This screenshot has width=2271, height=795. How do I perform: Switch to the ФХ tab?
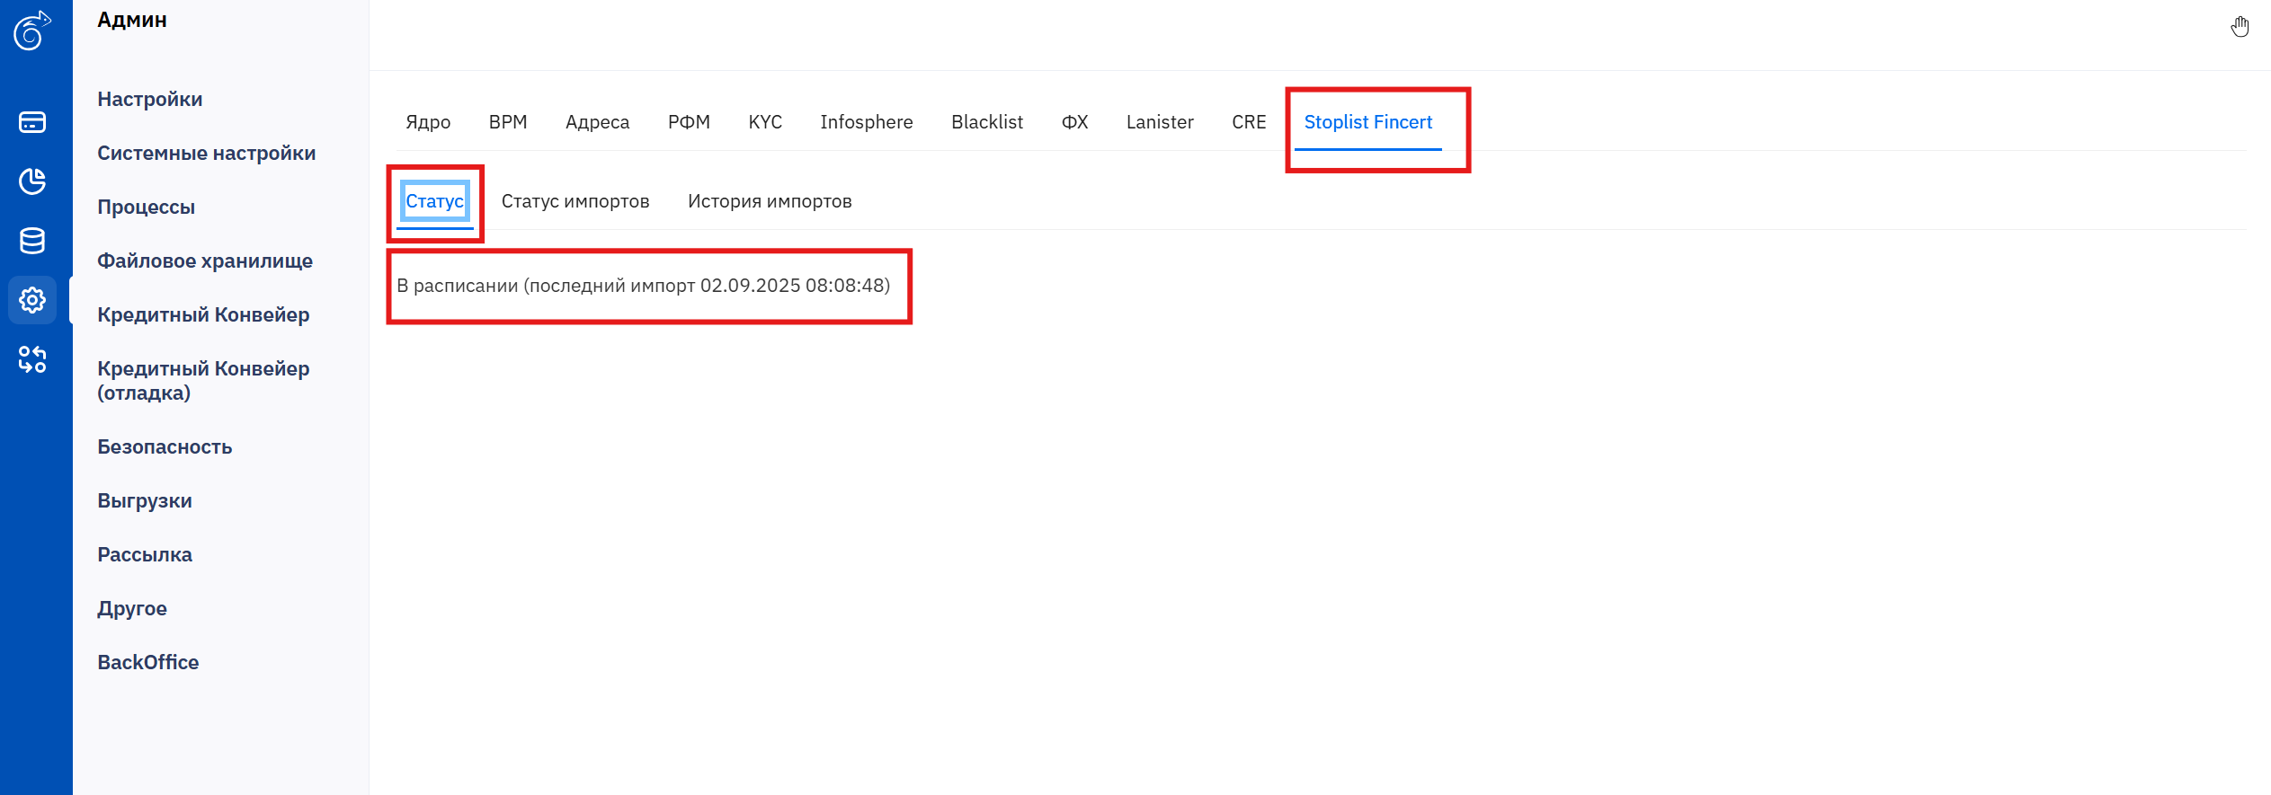pos(1074,122)
